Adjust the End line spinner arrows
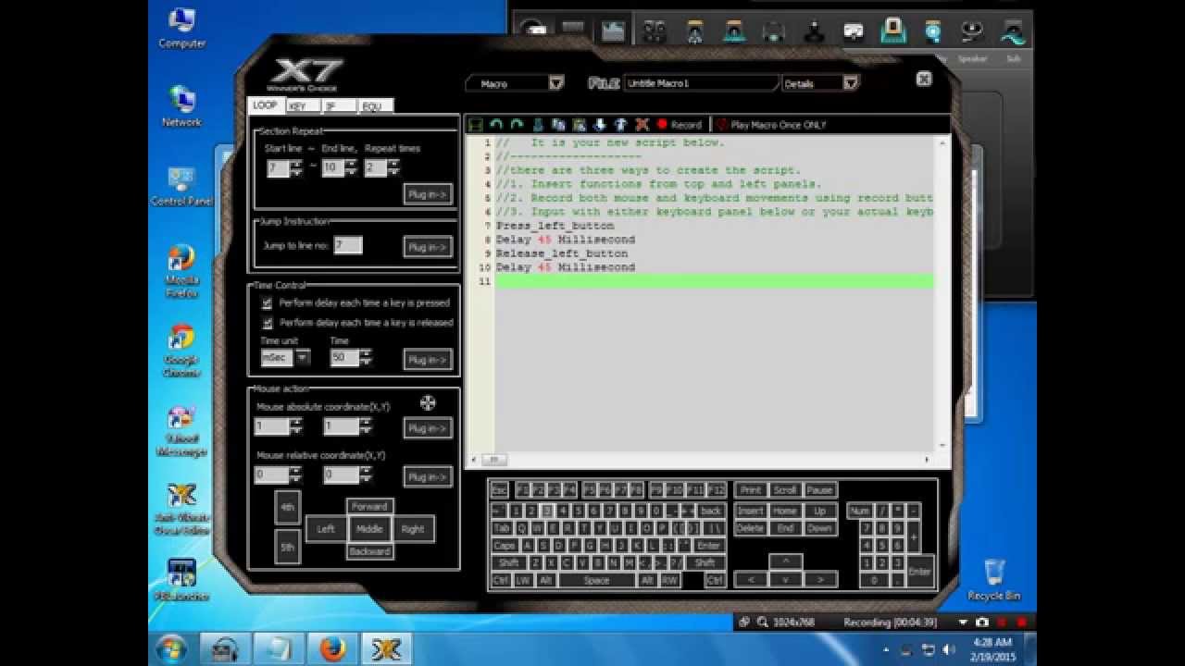1185x666 pixels. tap(351, 167)
